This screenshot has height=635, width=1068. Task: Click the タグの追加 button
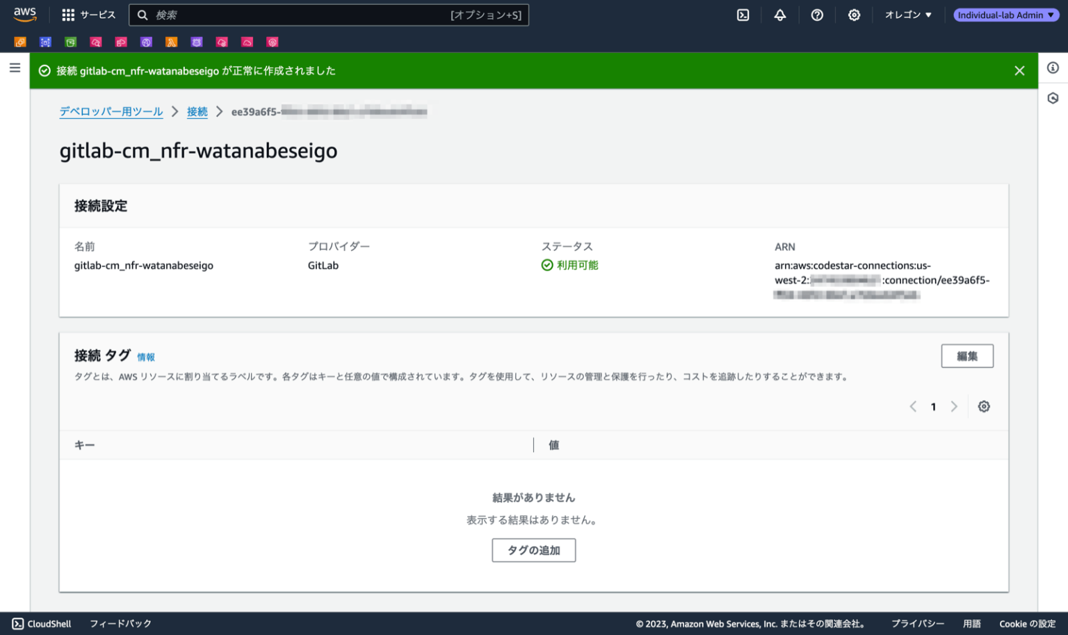tap(533, 550)
